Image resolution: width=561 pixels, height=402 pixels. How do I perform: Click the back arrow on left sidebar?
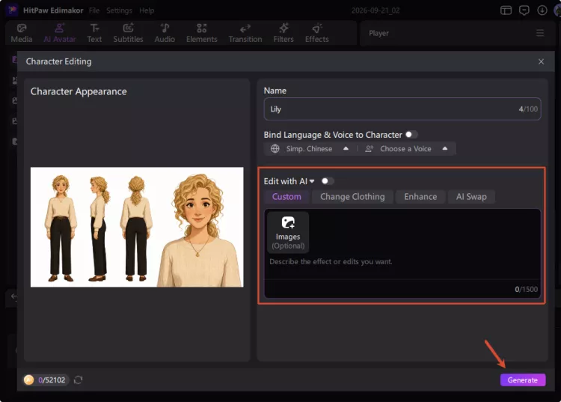pos(13,296)
